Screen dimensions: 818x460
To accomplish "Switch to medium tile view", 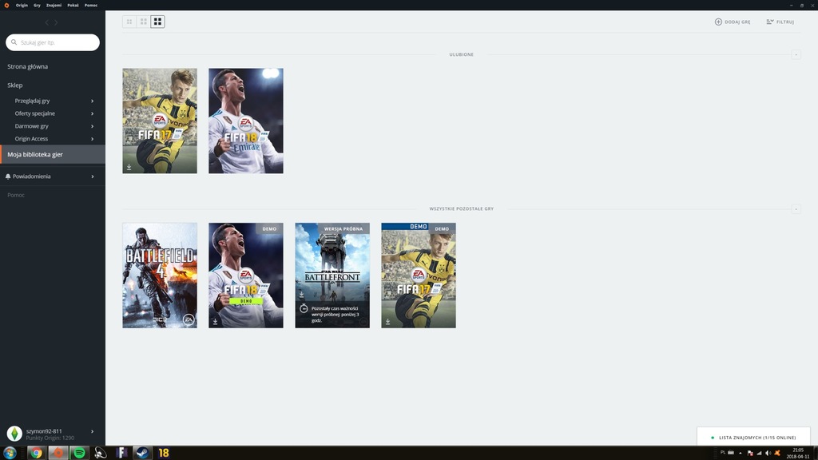I will pyautogui.click(x=144, y=22).
